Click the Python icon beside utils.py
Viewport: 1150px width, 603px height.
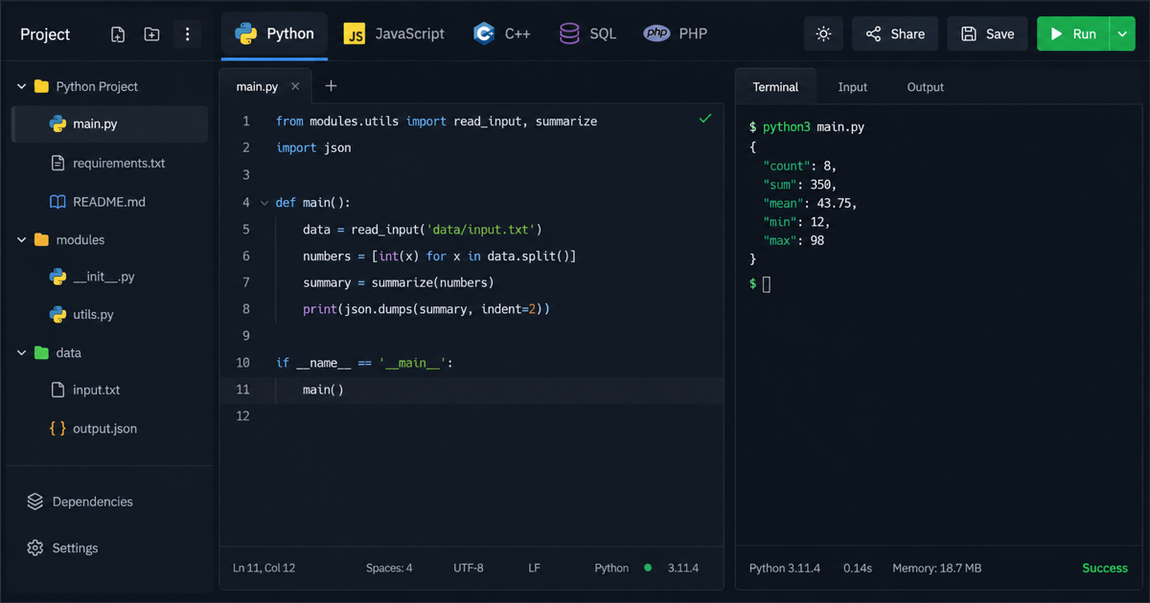(x=57, y=314)
